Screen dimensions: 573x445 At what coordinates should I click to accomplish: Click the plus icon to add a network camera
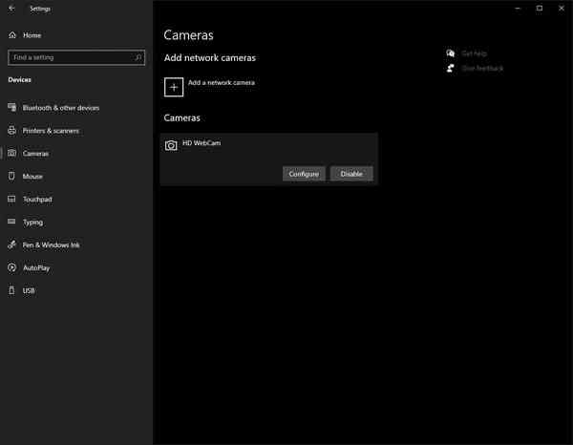click(x=174, y=87)
